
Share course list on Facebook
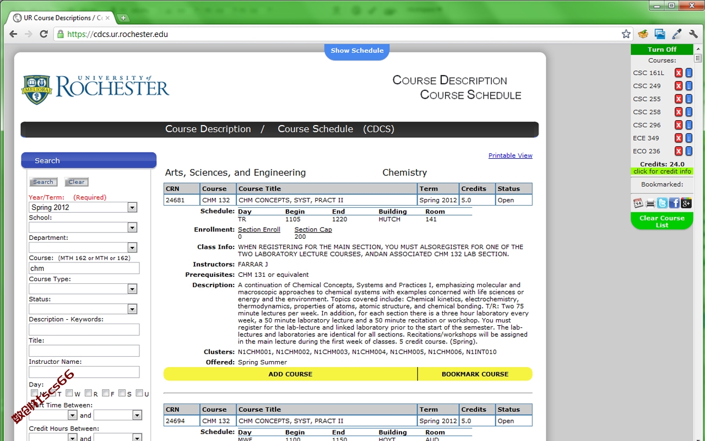pos(674,203)
